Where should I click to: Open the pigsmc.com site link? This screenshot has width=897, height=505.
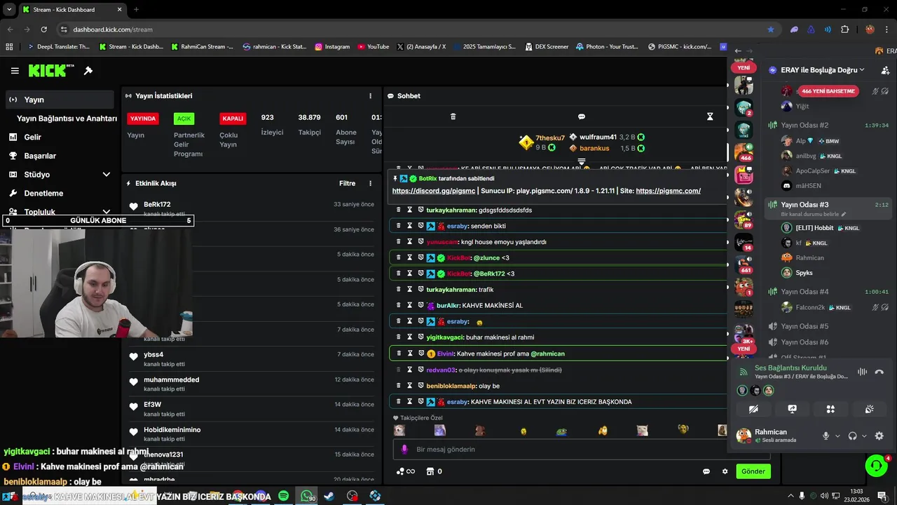click(x=669, y=191)
